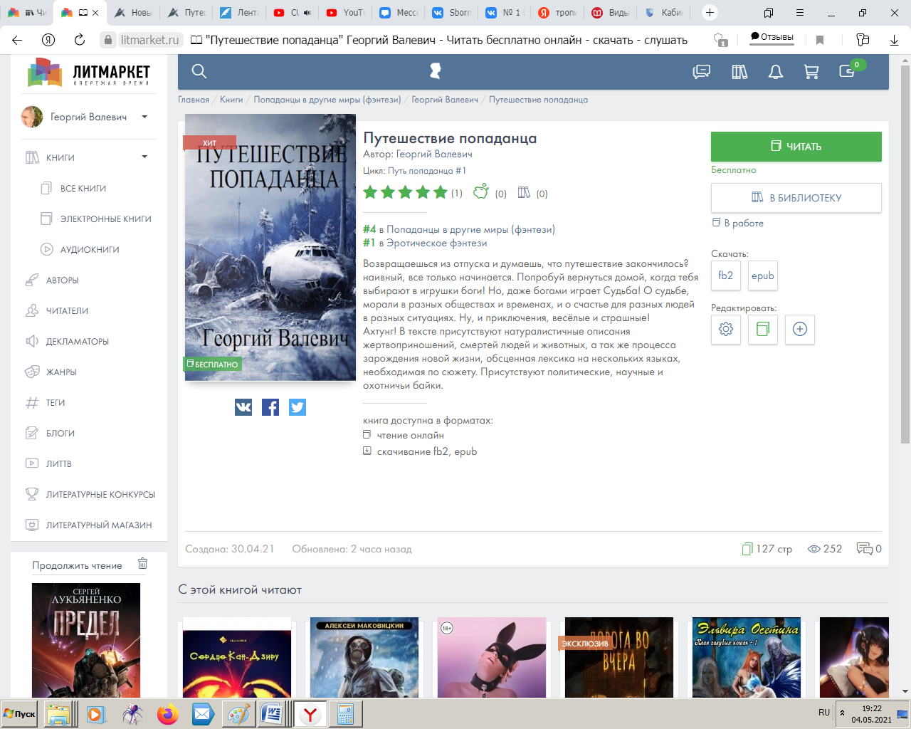The height and width of the screenshot is (729, 911).
Task: Click the search magnifier icon in header
Action: click(x=199, y=71)
